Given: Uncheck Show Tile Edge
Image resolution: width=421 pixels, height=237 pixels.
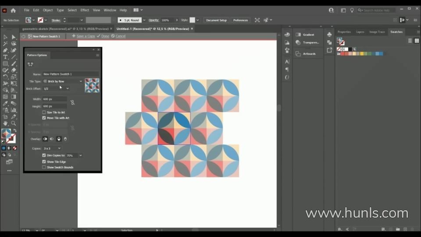Looking at the screenshot, I should point(44,162).
